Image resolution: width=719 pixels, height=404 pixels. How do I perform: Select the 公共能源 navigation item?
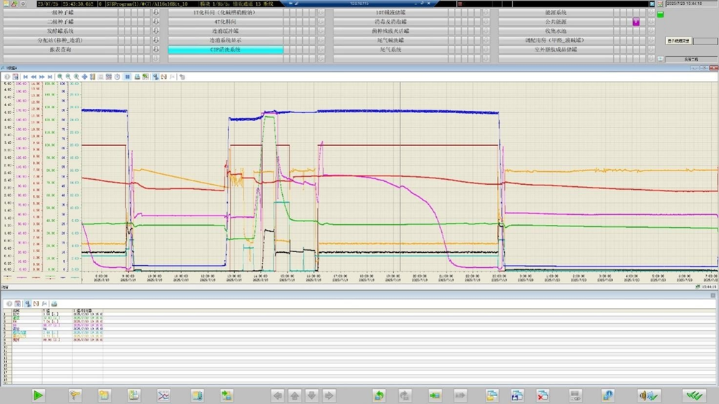click(555, 22)
